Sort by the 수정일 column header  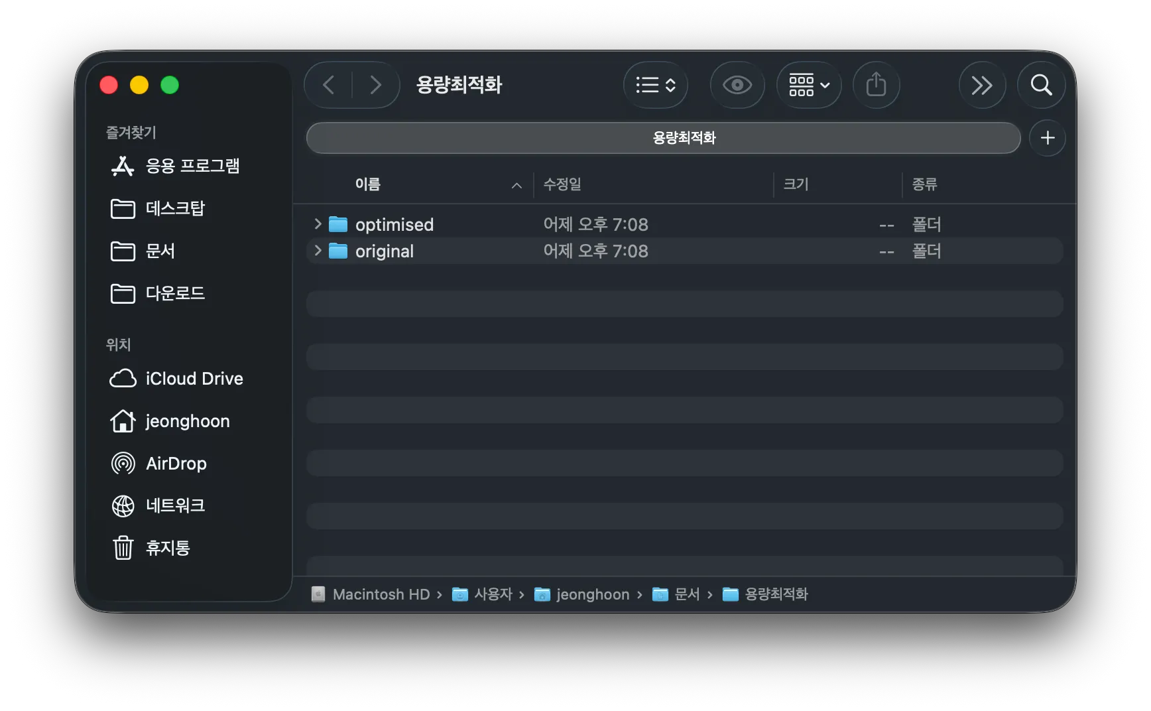click(x=562, y=184)
